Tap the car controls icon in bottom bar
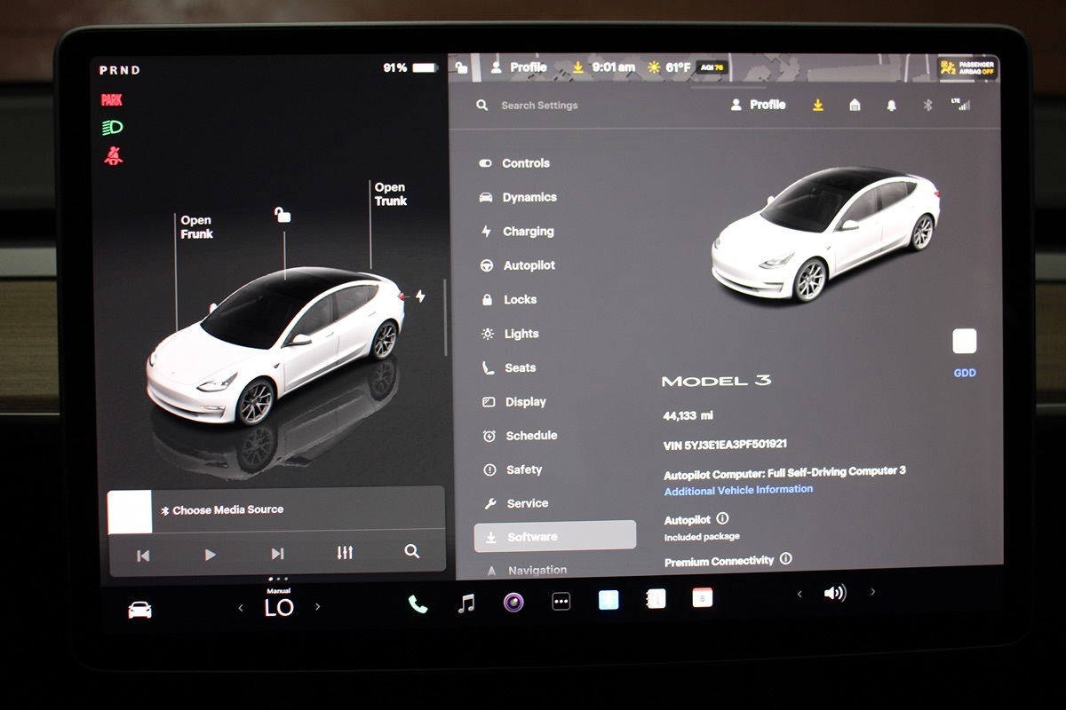1066x710 pixels. pos(139,610)
